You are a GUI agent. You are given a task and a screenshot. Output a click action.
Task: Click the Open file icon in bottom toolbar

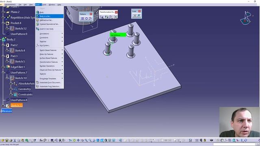coord(3,140)
